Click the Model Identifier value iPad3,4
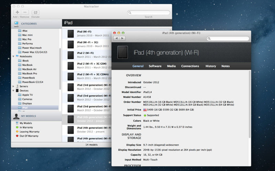This screenshot has width=275, height=171. (x=147, y=92)
